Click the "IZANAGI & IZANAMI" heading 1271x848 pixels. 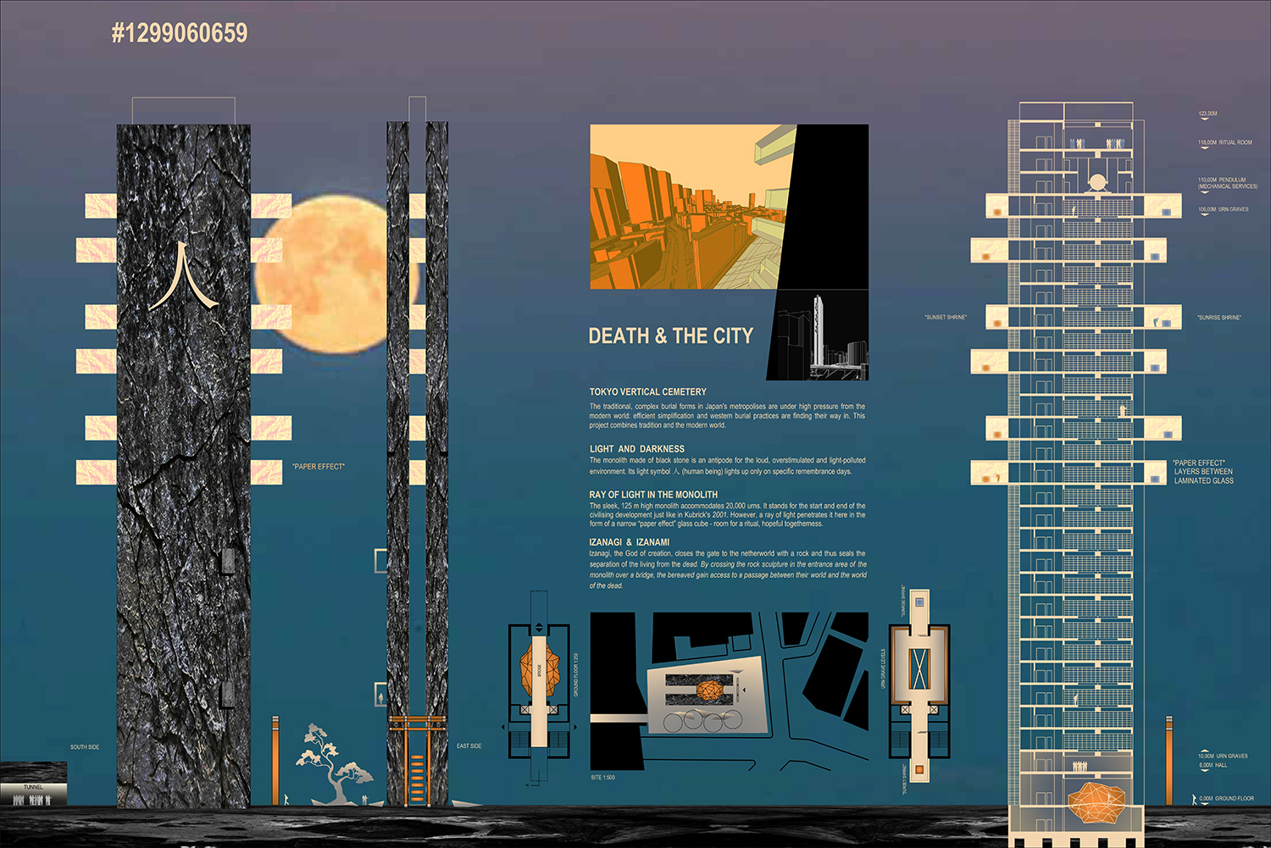629,542
